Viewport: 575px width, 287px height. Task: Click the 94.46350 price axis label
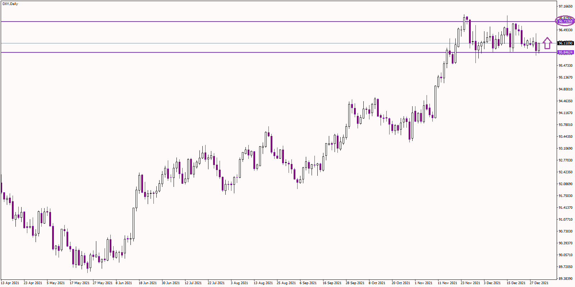(566, 101)
